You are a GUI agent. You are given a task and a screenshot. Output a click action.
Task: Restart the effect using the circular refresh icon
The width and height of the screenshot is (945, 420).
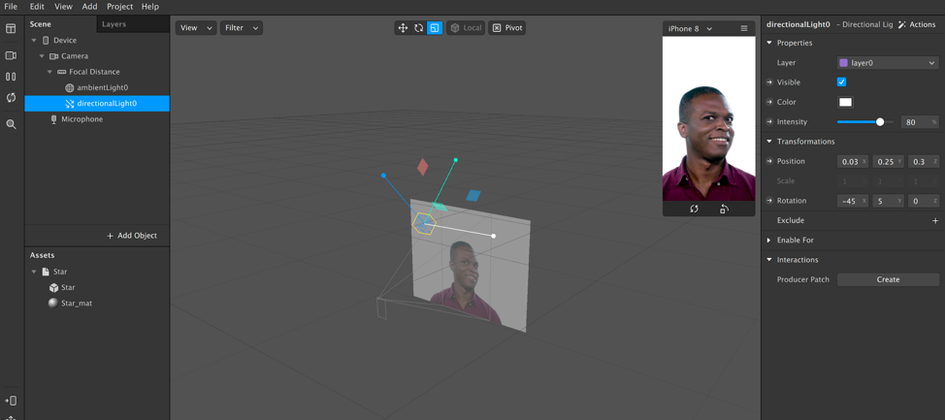(11, 98)
